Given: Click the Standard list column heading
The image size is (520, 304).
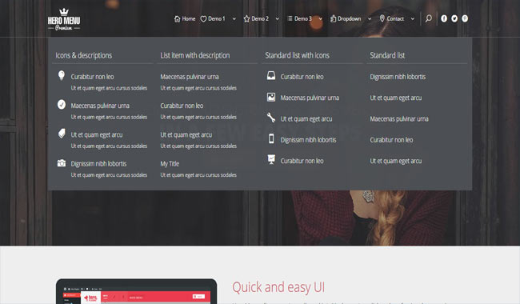Looking at the screenshot, I should (387, 55).
